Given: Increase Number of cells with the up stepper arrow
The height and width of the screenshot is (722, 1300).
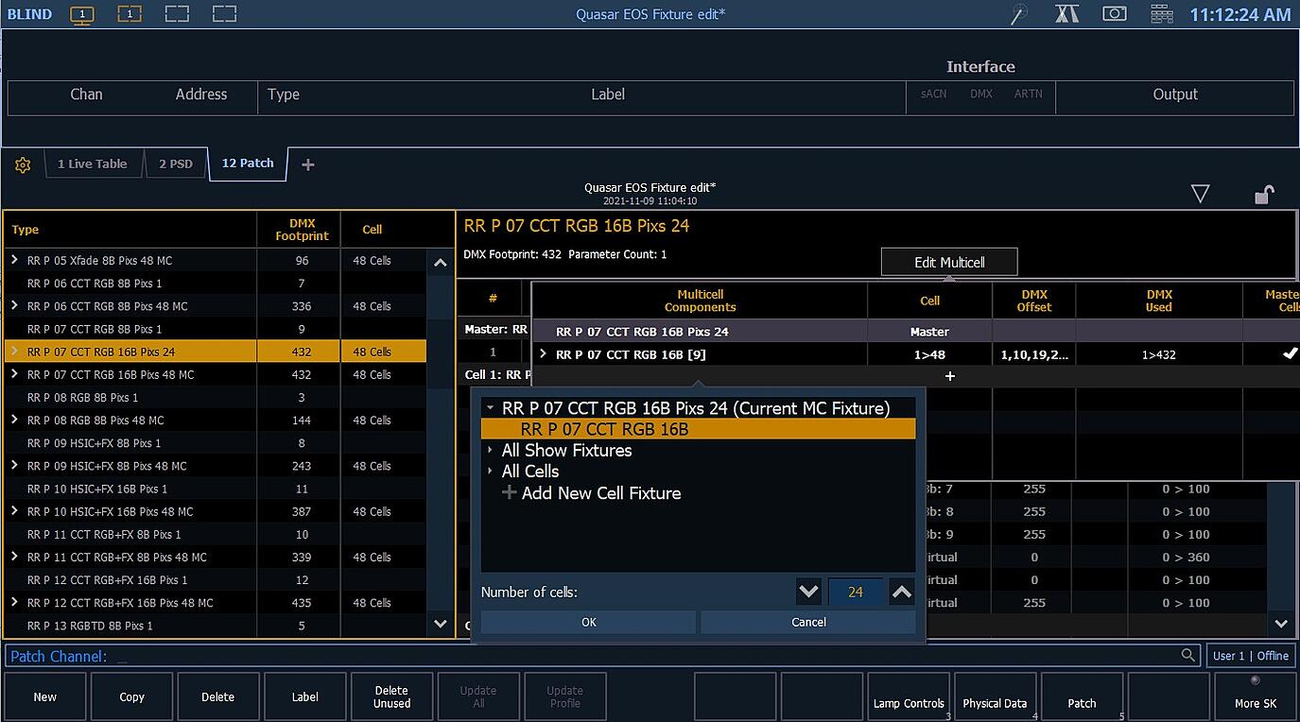Looking at the screenshot, I should (x=901, y=591).
